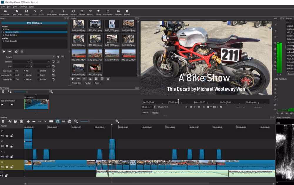The height and width of the screenshot is (185, 294).
Task: Open the keyframes panel menu
Action: (x=3, y=92)
